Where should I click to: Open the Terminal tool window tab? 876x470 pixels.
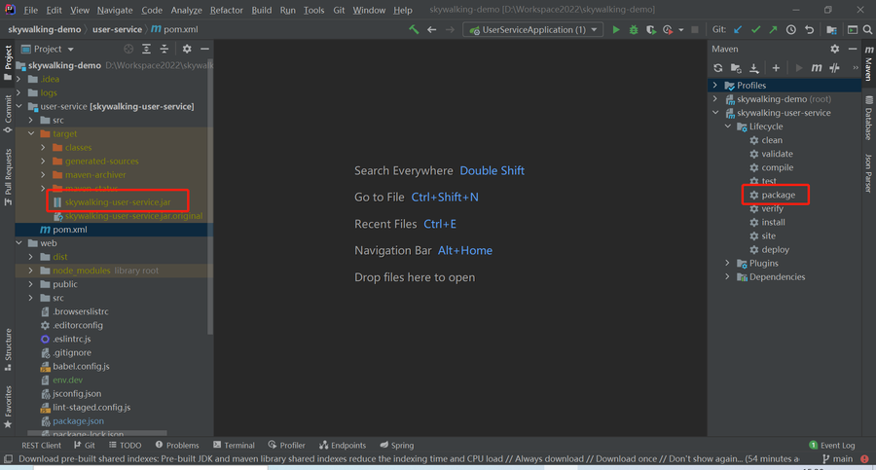click(x=234, y=446)
